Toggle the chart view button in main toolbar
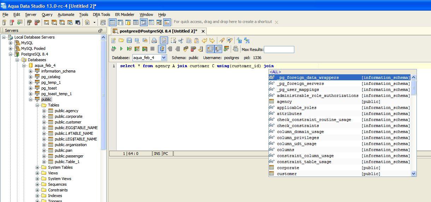 (167, 22)
